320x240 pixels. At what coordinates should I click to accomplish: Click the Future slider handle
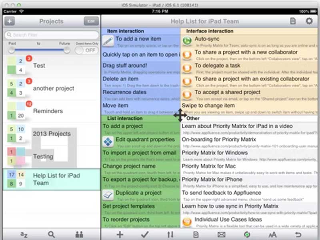pos(67,50)
